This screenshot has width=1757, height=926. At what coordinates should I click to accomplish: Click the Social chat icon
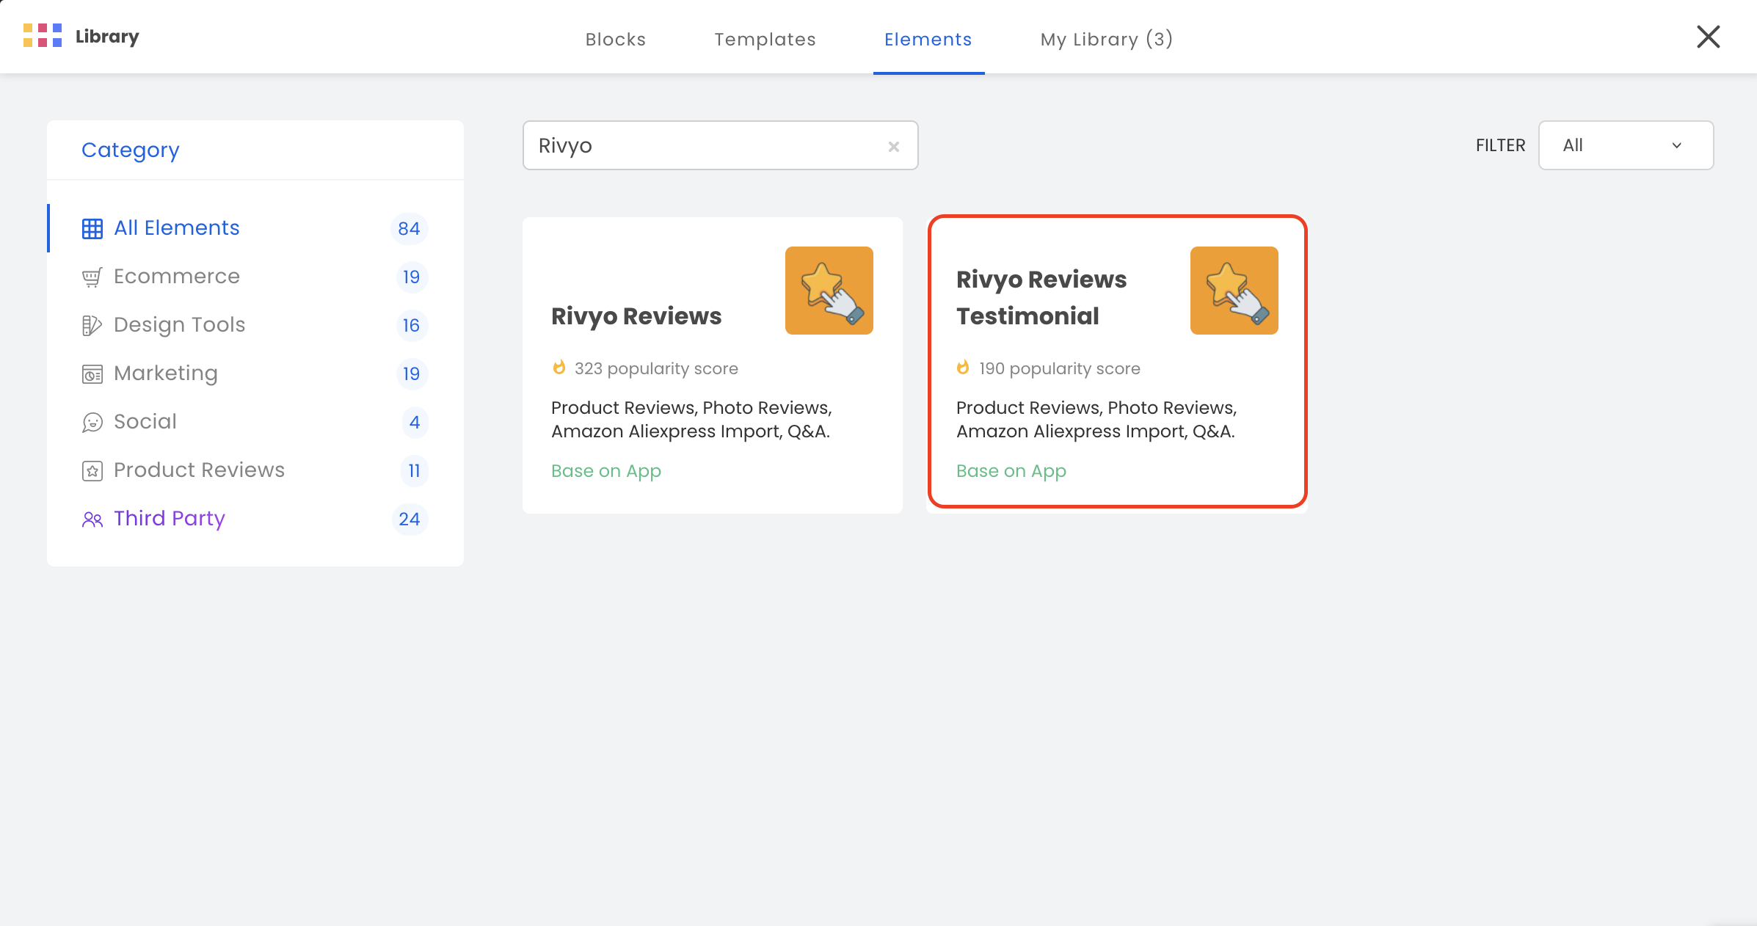(92, 422)
